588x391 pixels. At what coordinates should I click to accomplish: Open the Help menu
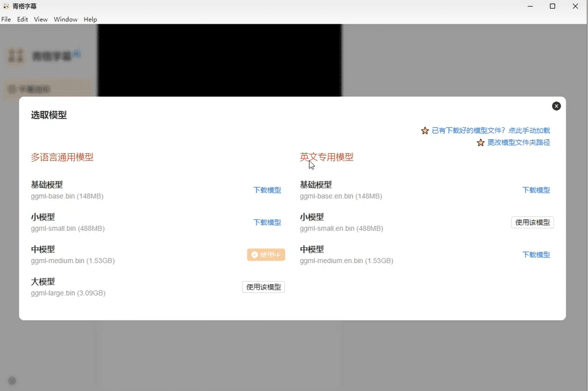click(89, 19)
